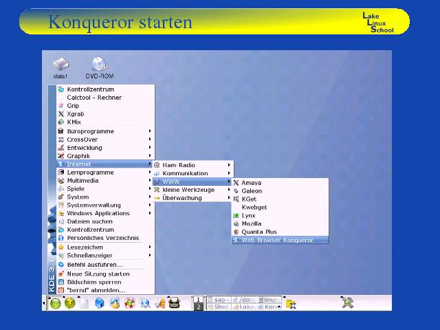This screenshot has height=330, width=440.
Task: Expand the Ham-Radio submenu
Action: click(x=193, y=165)
